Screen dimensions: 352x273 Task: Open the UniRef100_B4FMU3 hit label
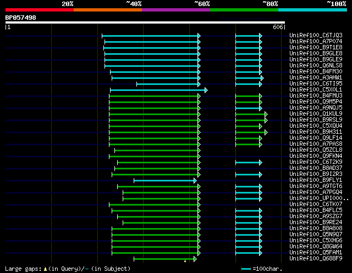316,95
